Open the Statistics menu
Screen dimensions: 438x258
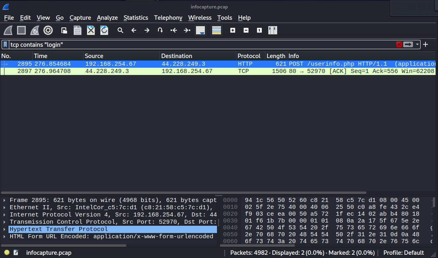point(136,18)
